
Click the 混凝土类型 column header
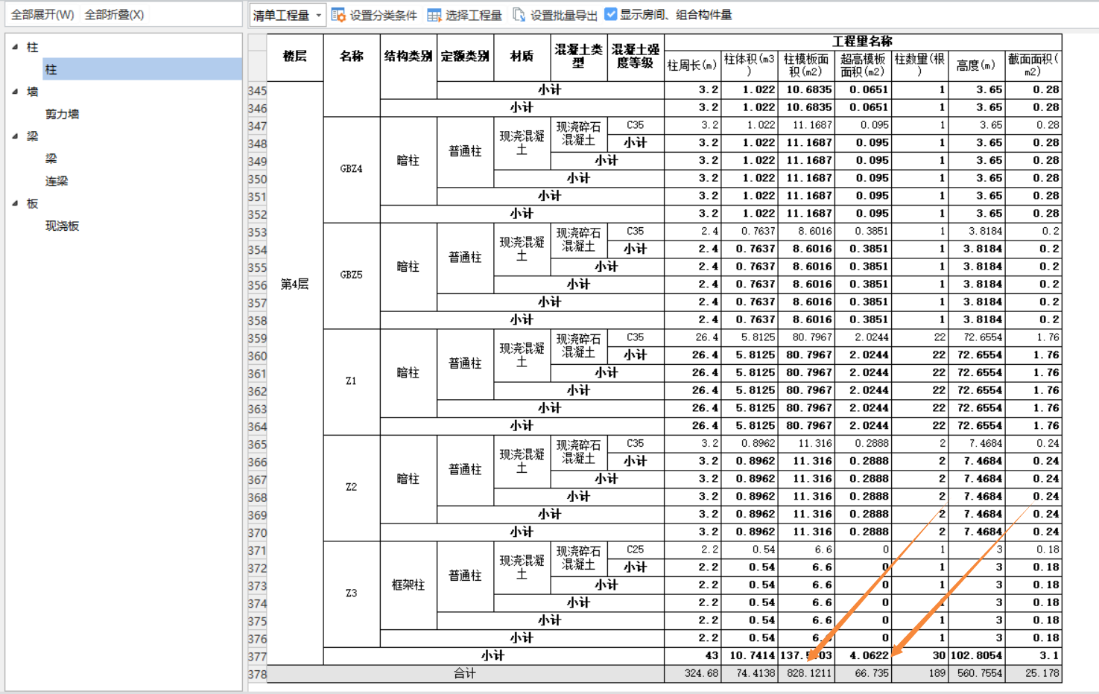click(578, 57)
